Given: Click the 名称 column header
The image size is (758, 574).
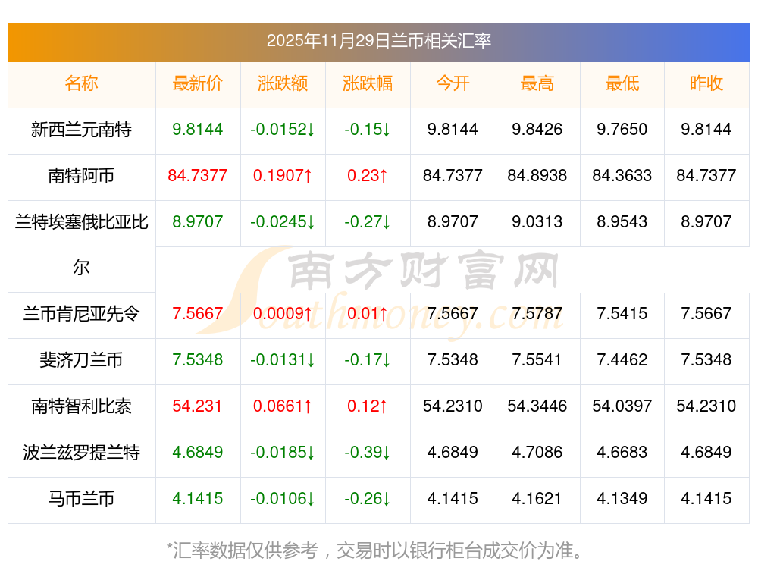Looking at the screenshot, I should click(x=81, y=83).
